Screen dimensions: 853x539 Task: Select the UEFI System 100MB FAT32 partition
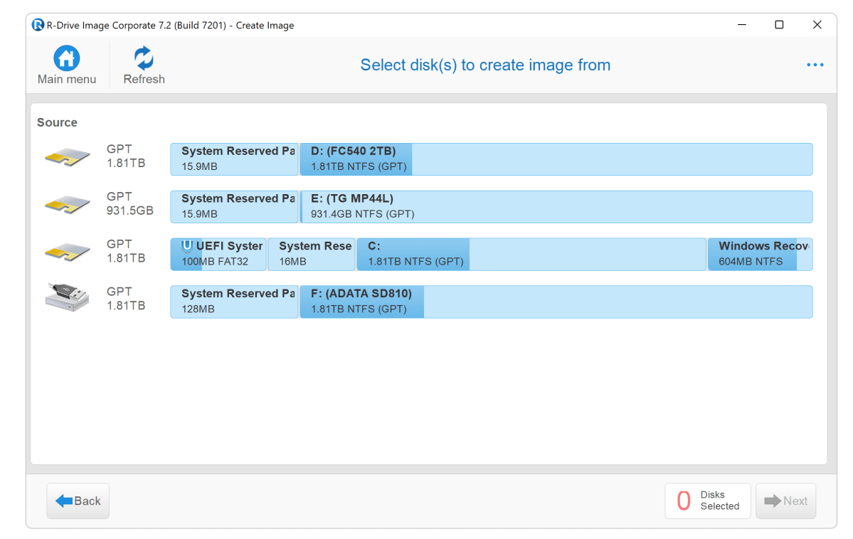(218, 255)
